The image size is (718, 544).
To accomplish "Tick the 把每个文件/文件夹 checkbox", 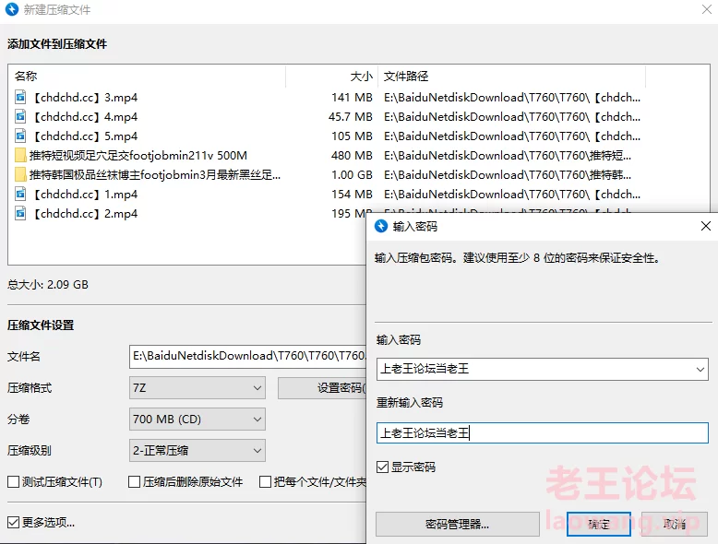I will 265,482.
